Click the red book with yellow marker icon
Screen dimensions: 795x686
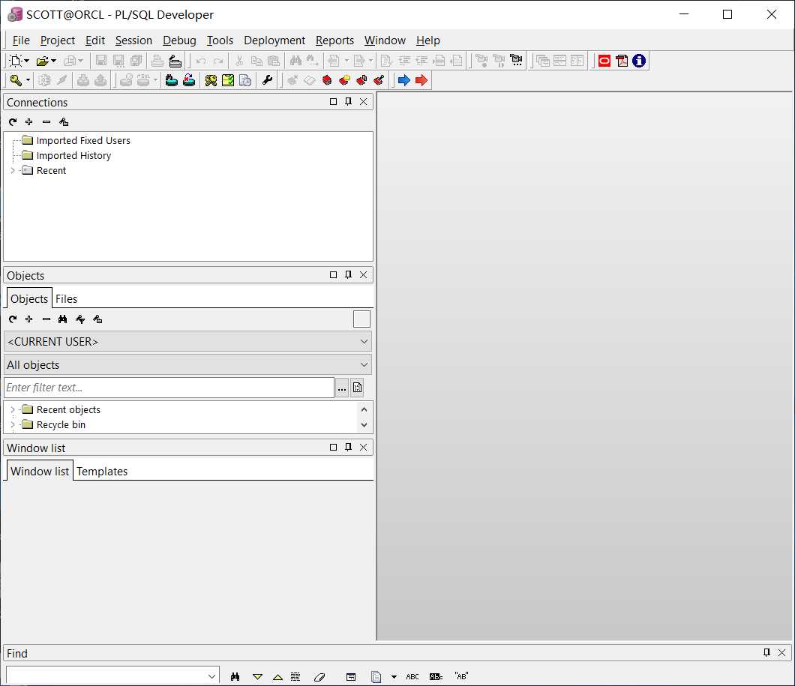[x=345, y=80]
